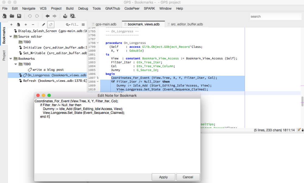Click the minus icon in the Bookmarks toolbar
Viewport: 304px width, 183px height.
click(33, 25)
